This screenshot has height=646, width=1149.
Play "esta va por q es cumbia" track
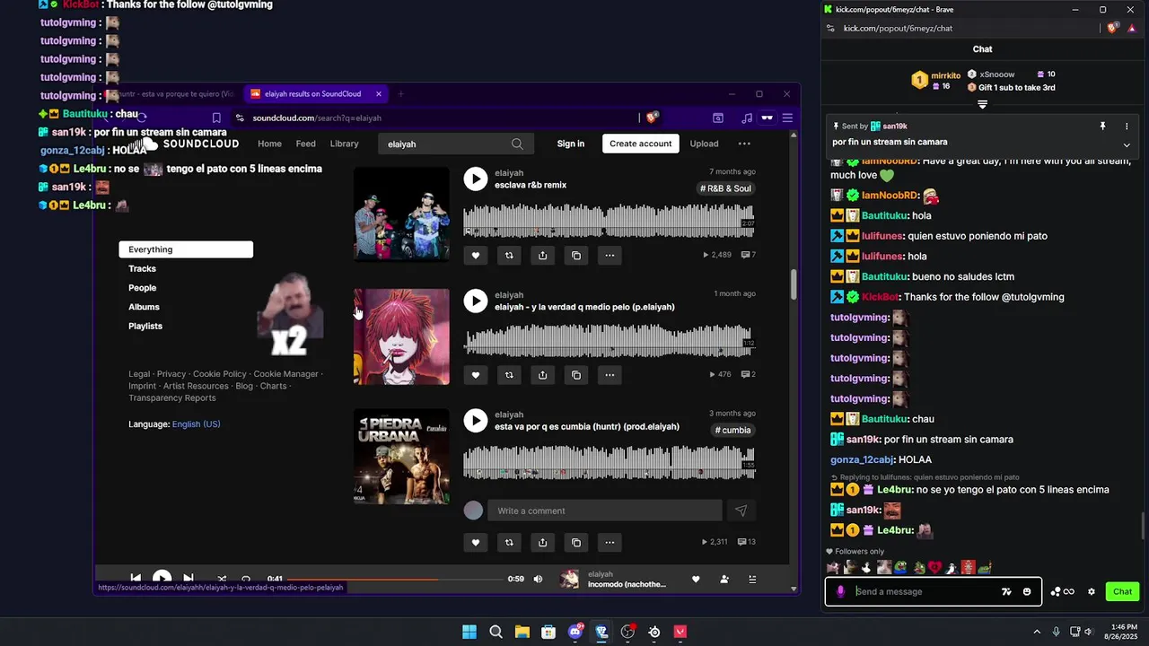[x=475, y=421]
